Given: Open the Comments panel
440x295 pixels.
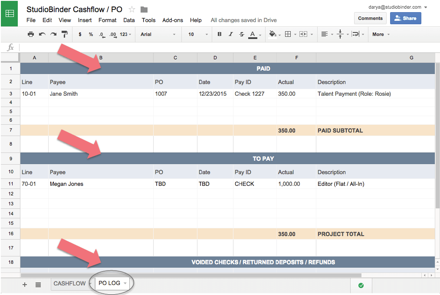Looking at the screenshot, I should [370, 18].
